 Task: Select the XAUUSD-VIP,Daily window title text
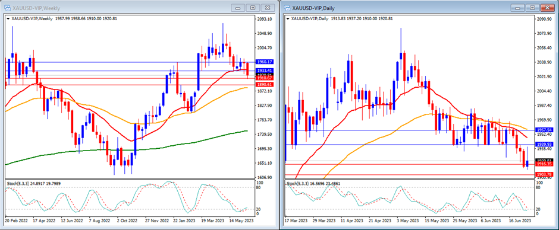[314, 8]
